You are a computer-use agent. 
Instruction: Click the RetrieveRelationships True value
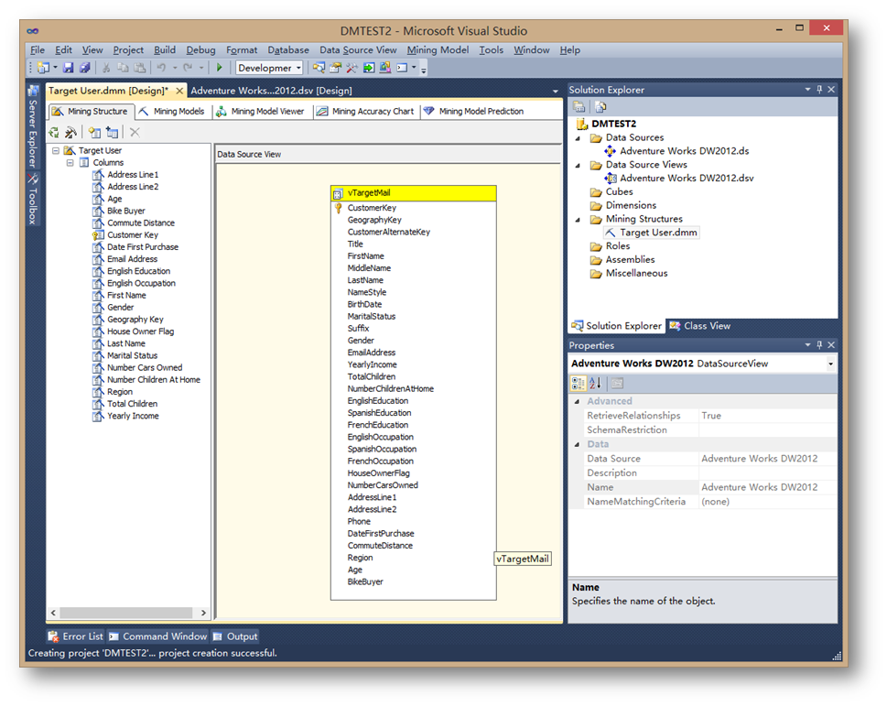[768, 416]
